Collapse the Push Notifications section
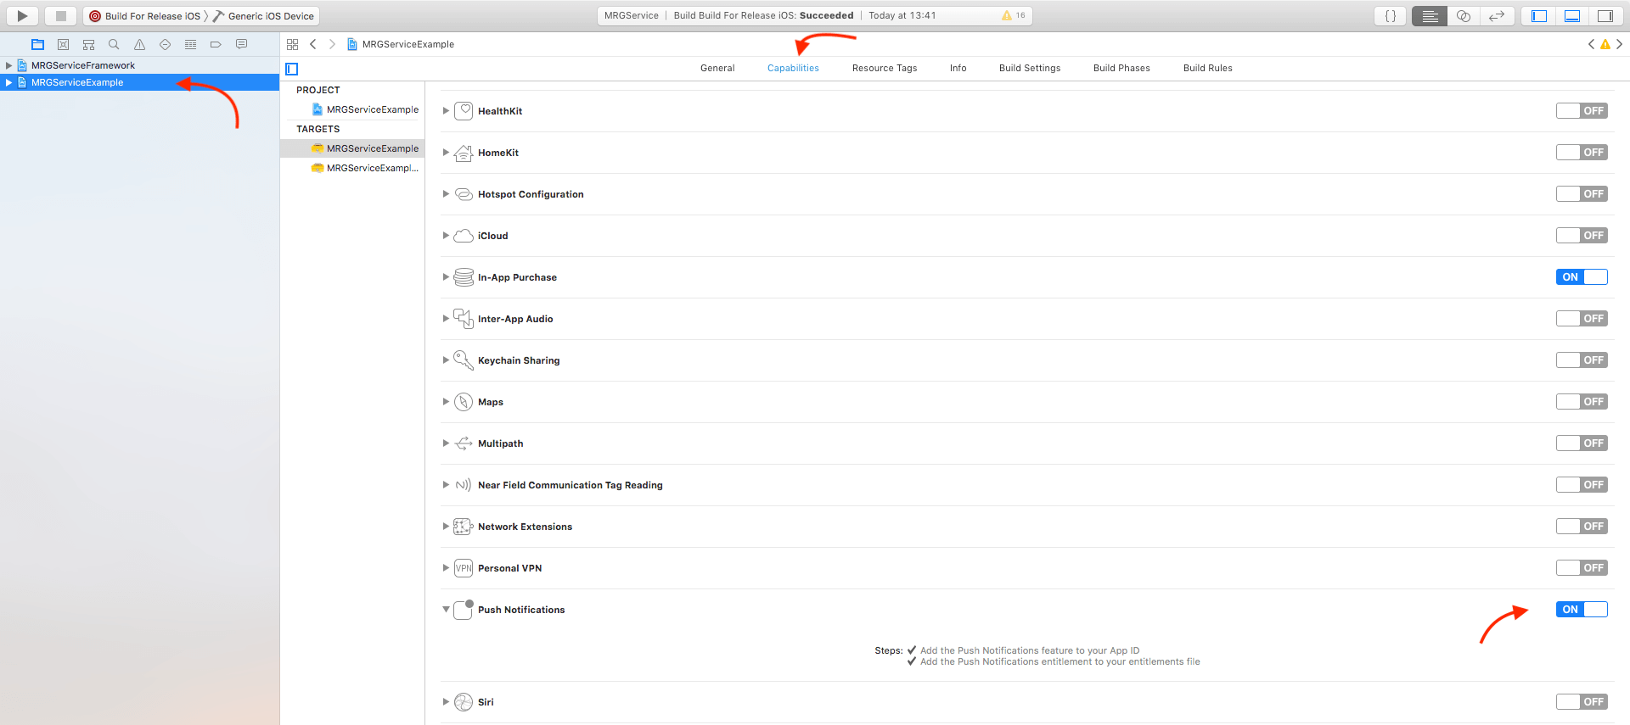The width and height of the screenshot is (1630, 725). 446,609
